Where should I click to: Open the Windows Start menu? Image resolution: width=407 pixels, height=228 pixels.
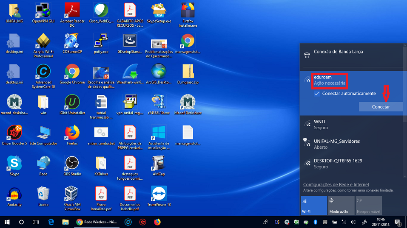[x=7, y=222]
